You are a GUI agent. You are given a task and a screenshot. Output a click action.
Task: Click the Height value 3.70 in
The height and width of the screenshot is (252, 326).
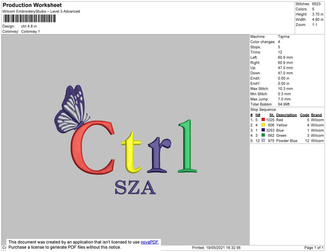click(x=318, y=14)
